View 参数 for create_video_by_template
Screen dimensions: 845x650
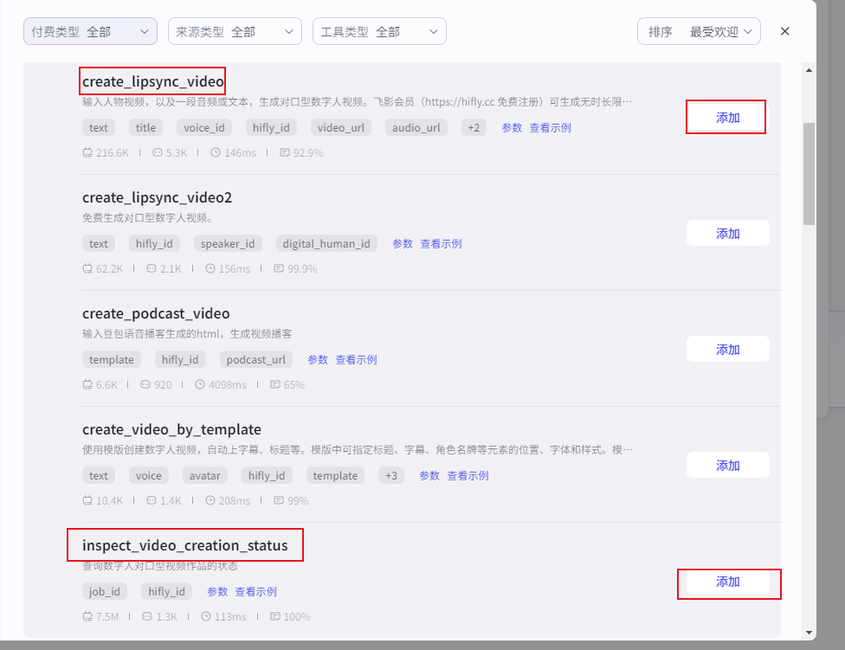point(429,476)
